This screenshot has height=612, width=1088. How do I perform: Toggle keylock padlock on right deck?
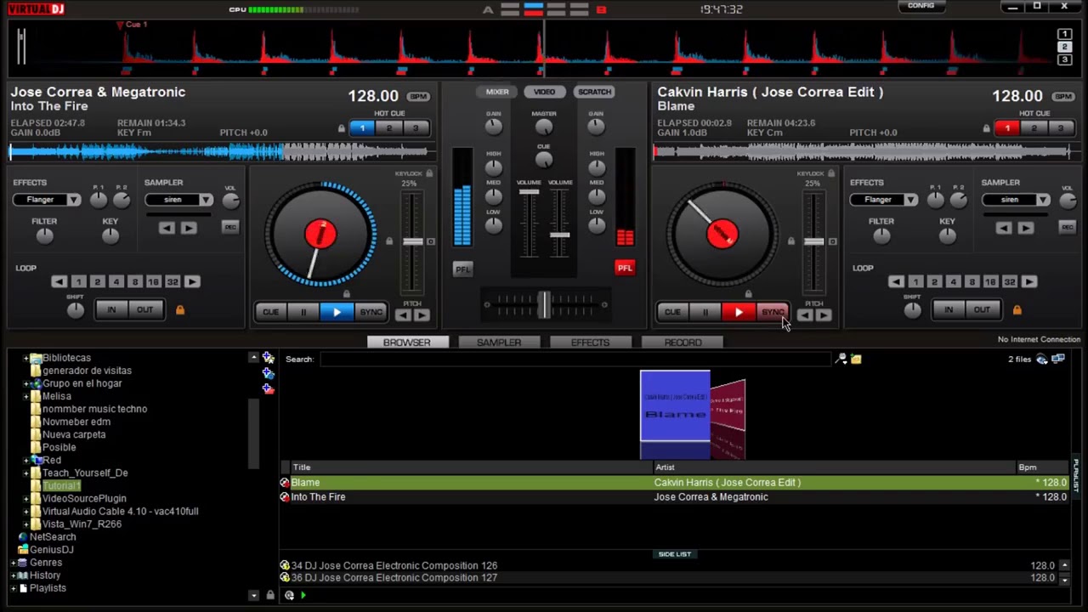click(x=831, y=173)
